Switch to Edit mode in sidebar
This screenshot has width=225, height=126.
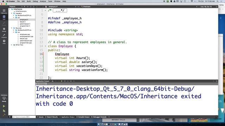pyautogui.click(x=4, y=17)
